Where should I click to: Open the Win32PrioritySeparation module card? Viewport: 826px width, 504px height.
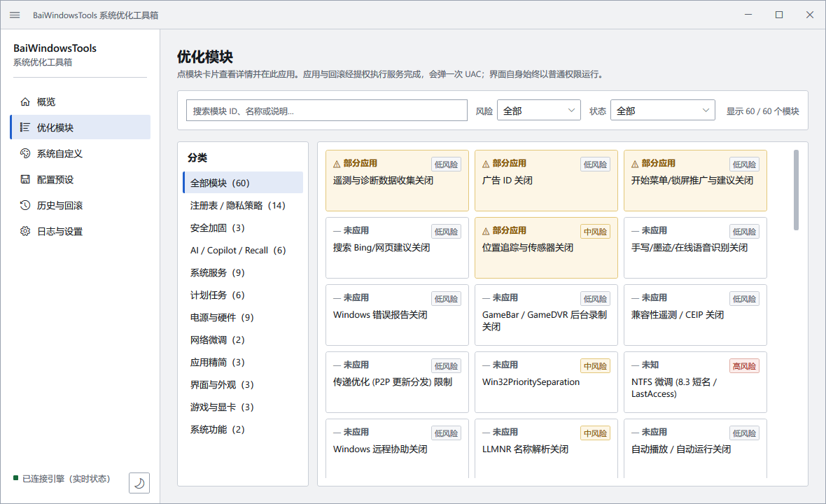pyautogui.click(x=546, y=382)
